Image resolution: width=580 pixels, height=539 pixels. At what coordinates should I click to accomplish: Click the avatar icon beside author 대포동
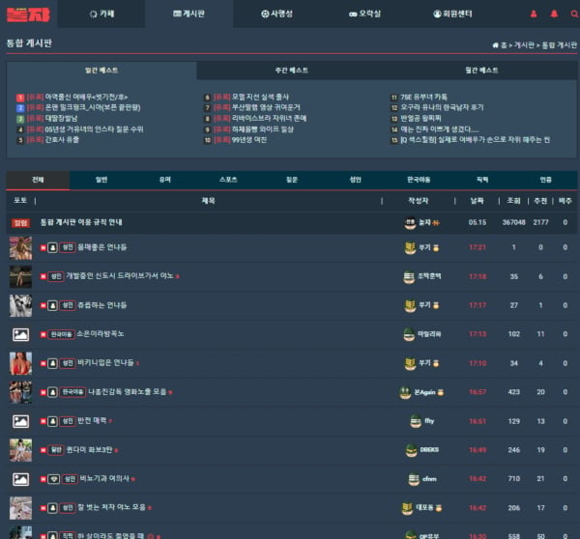(x=407, y=507)
